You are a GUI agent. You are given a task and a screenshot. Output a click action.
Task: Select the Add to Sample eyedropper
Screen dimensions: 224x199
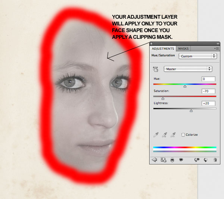click(164, 135)
